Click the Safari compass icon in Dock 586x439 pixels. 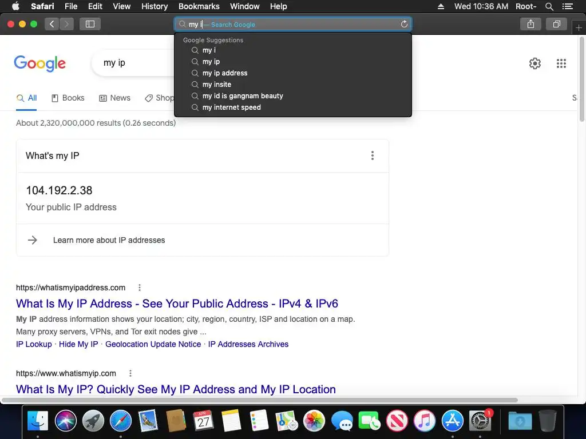(121, 421)
